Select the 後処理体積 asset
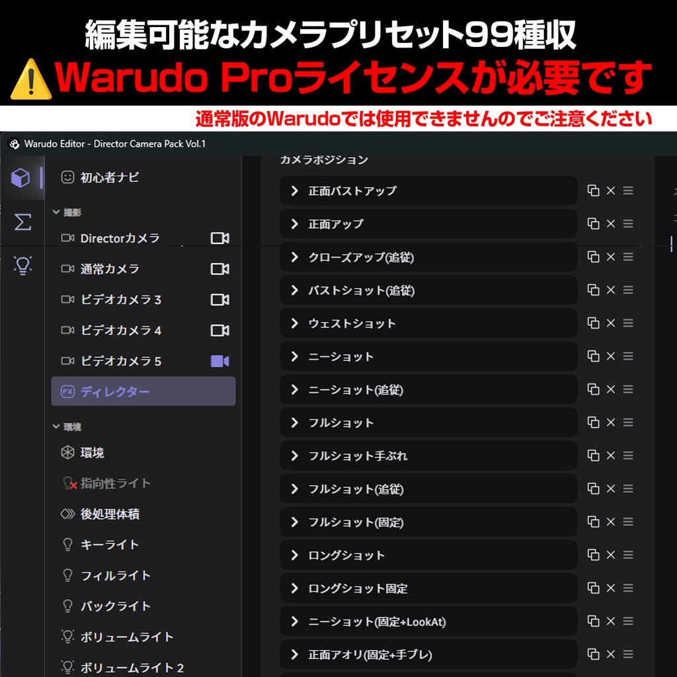The image size is (677, 677). tap(143, 514)
